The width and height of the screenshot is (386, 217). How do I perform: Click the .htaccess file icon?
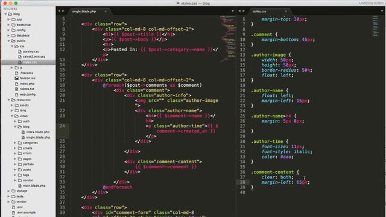click(17, 73)
